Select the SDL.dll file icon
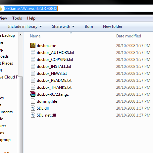Screen dimensions: 153x153 (x=33, y=108)
